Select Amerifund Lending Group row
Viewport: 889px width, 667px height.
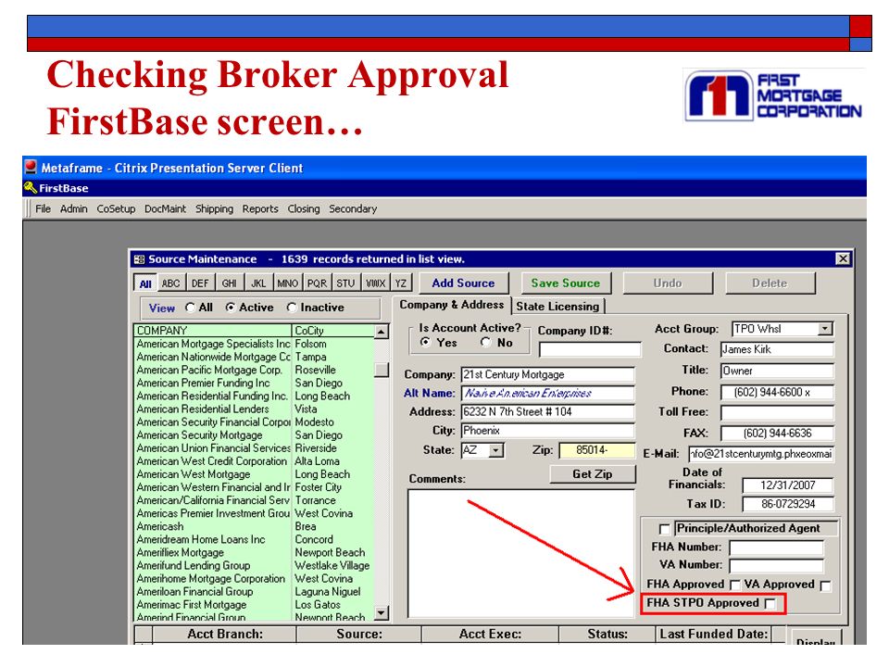pyautogui.click(x=254, y=565)
